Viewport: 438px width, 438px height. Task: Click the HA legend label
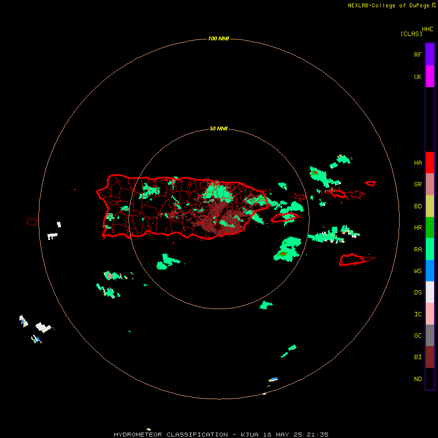coord(418,163)
